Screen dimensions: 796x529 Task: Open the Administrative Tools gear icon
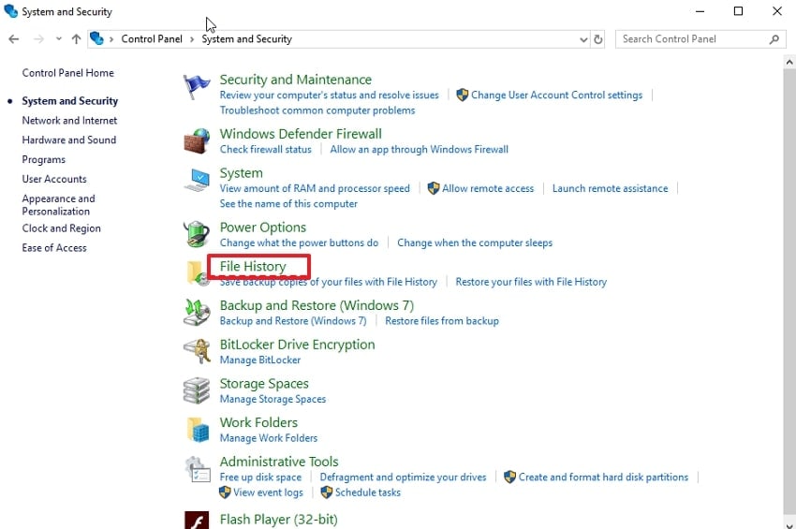197,468
